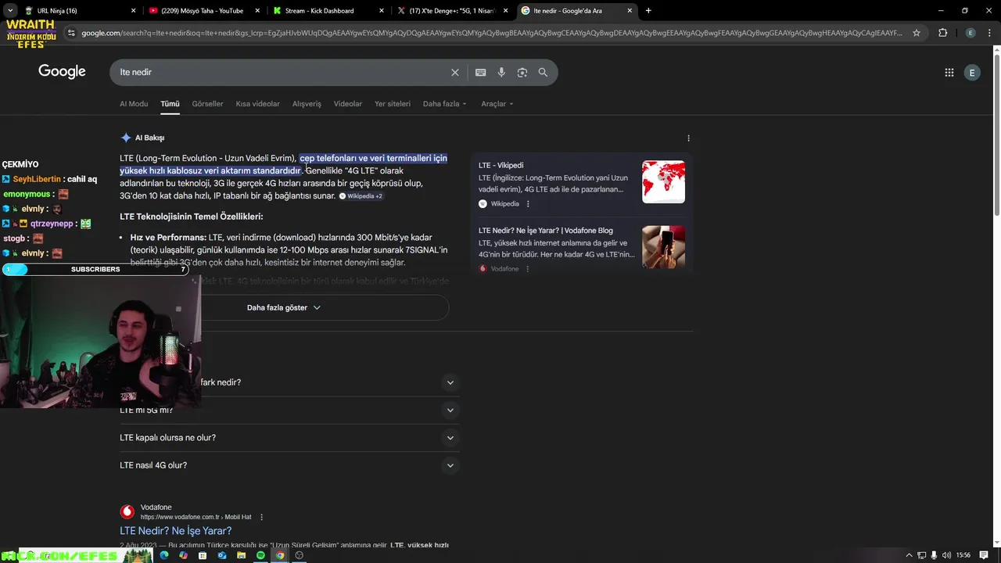Launch Microsoft Edge from the taskbar
Image resolution: width=1001 pixels, height=563 pixels.
[x=164, y=555]
